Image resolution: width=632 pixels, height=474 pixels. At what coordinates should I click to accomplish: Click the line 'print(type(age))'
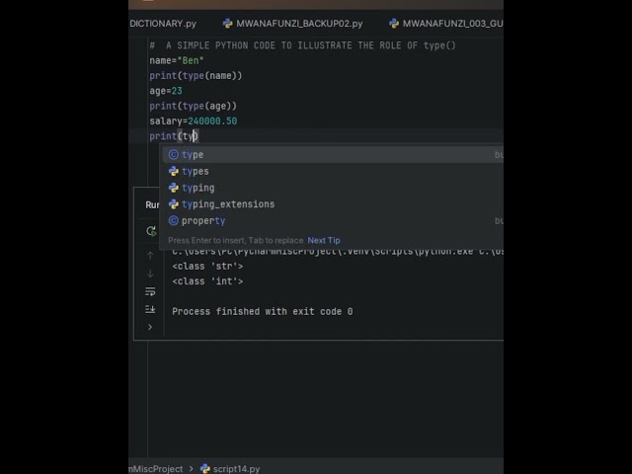pyautogui.click(x=193, y=106)
